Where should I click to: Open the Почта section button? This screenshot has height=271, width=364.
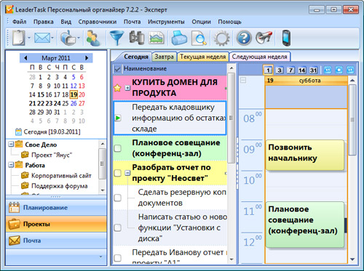tap(56, 240)
